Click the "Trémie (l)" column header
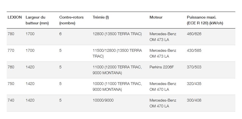The width and height of the screenshot is (242, 119). (101, 17)
